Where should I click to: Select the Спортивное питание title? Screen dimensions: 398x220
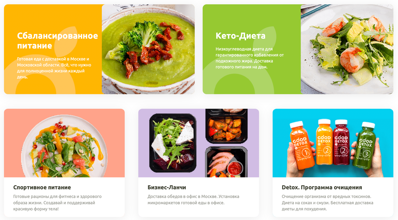click(42, 187)
